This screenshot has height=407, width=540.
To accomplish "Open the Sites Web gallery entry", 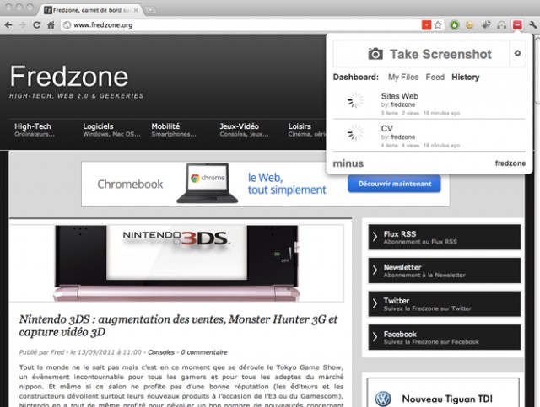I will tap(429, 103).
